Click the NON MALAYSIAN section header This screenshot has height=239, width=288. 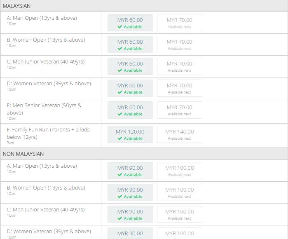point(144,154)
